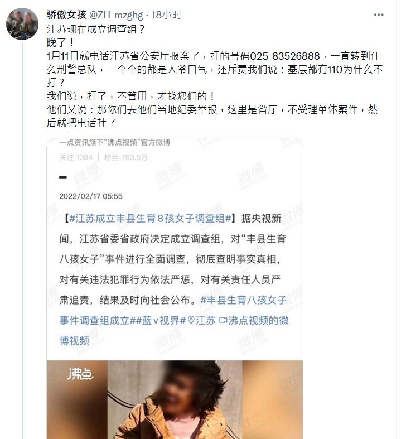Open the embedded Weibo screenshot image
406x439 pixels.
175,288
